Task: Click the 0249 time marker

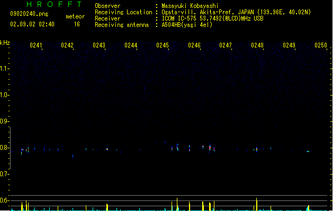Action: pyautogui.click(x=289, y=45)
